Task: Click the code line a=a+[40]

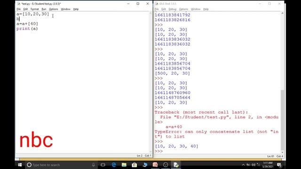Action: pyautogui.click(x=27, y=24)
